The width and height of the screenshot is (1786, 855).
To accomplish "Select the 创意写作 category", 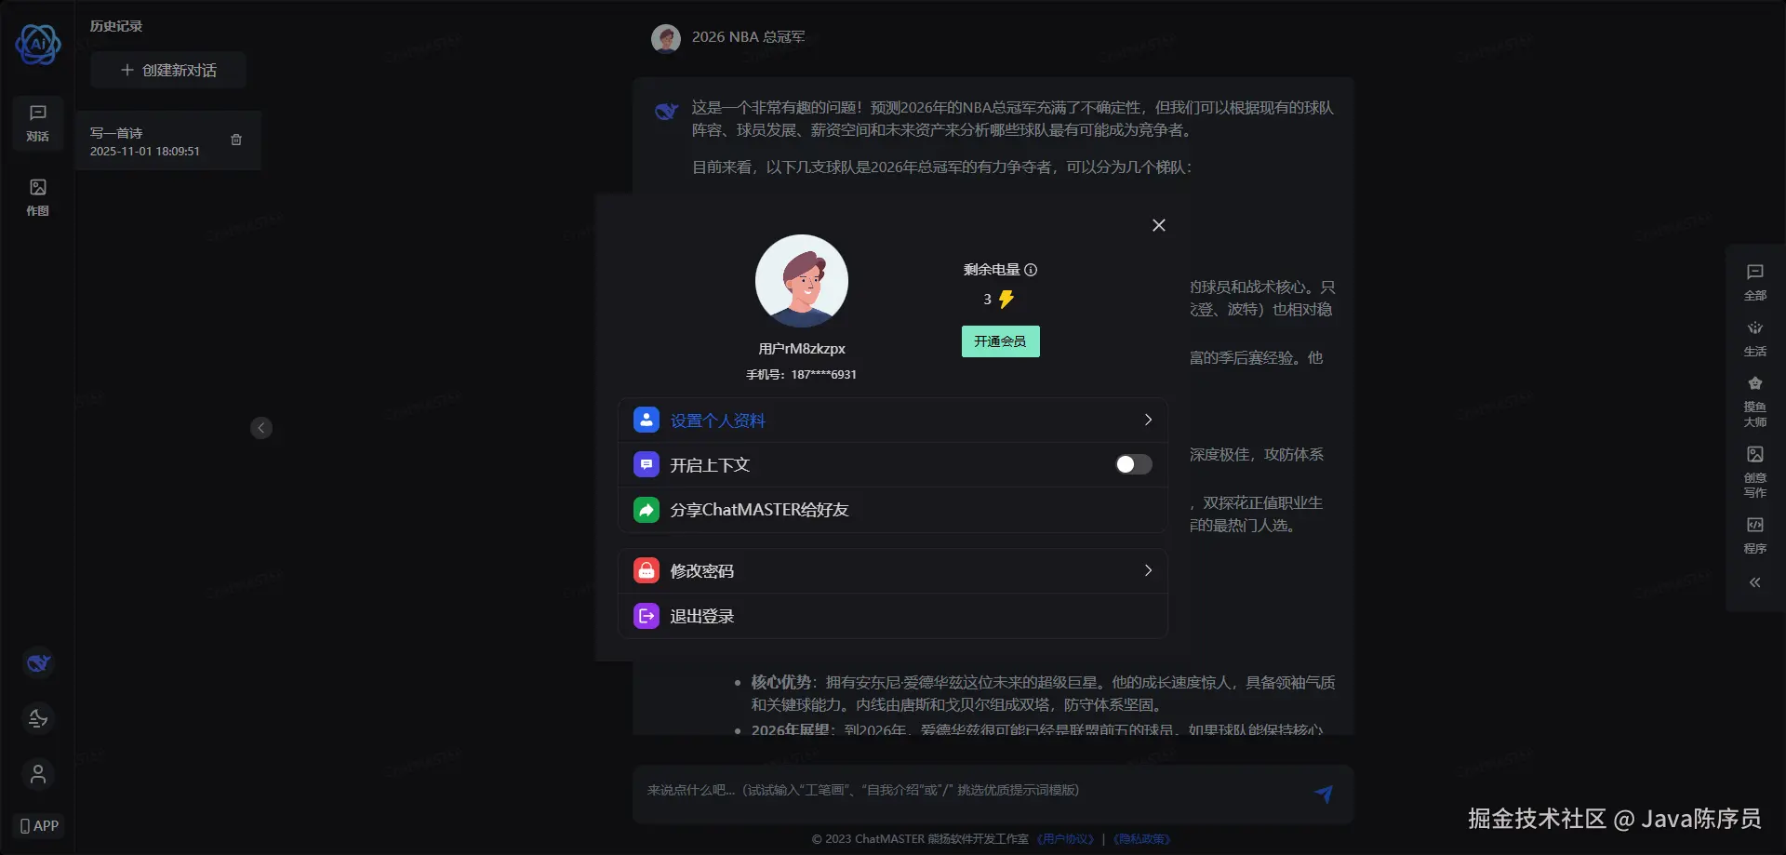I will pyautogui.click(x=1755, y=472).
